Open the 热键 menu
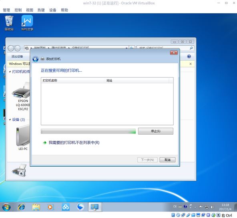The height and width of the screenshot is (218, 237). click(41, 10)
